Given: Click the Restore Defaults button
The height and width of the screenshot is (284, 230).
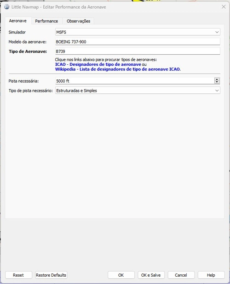Looking at the screenshot, I should [x=51, y=275].
